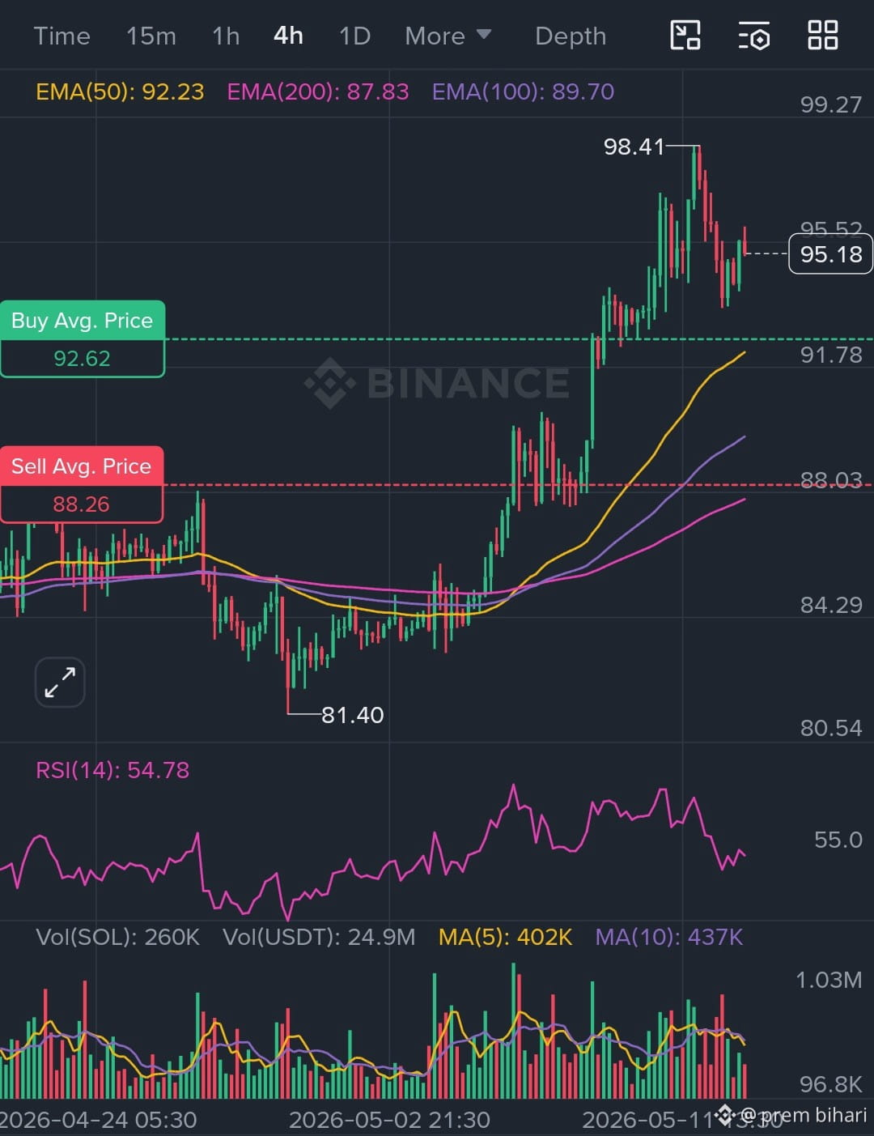
Task: Tap the Buy Avg. Price label
Action: coord(82,321)
